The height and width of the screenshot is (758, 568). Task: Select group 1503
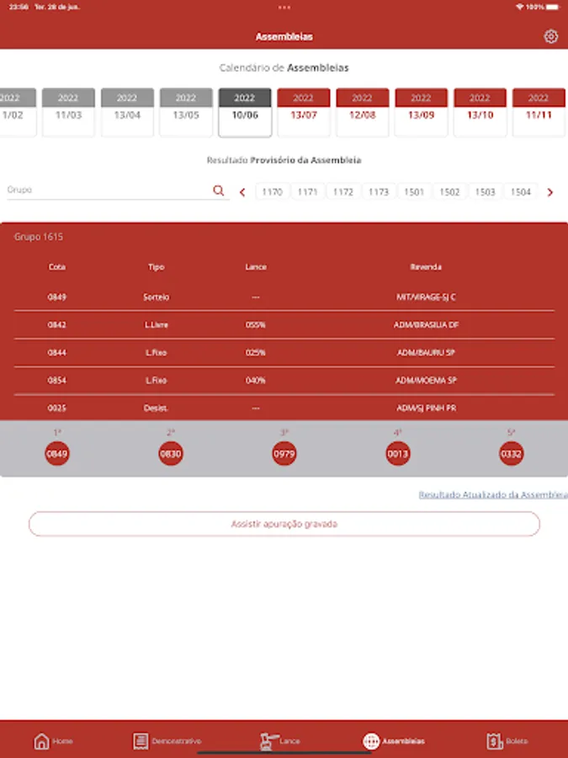tap(486, 192)
